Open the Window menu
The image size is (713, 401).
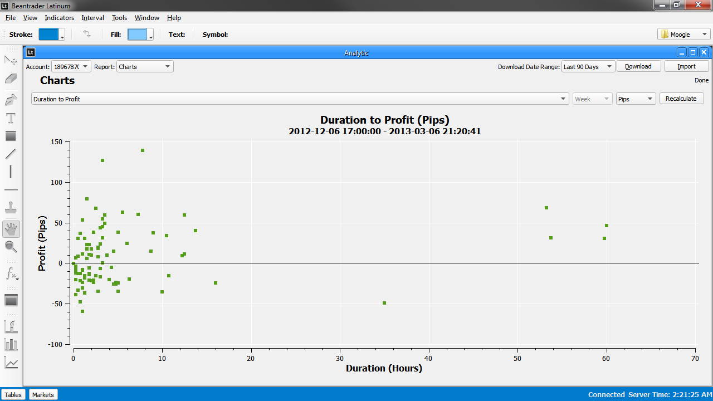pyautogui.click(x=147, y=18)
